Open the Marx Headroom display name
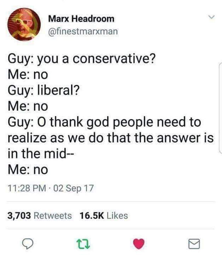 click(x=81, y=19)
